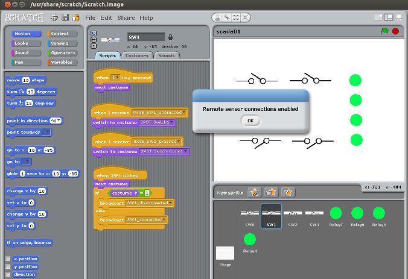
Task: Select the Stage thumbnail
Action: (225, 256)
